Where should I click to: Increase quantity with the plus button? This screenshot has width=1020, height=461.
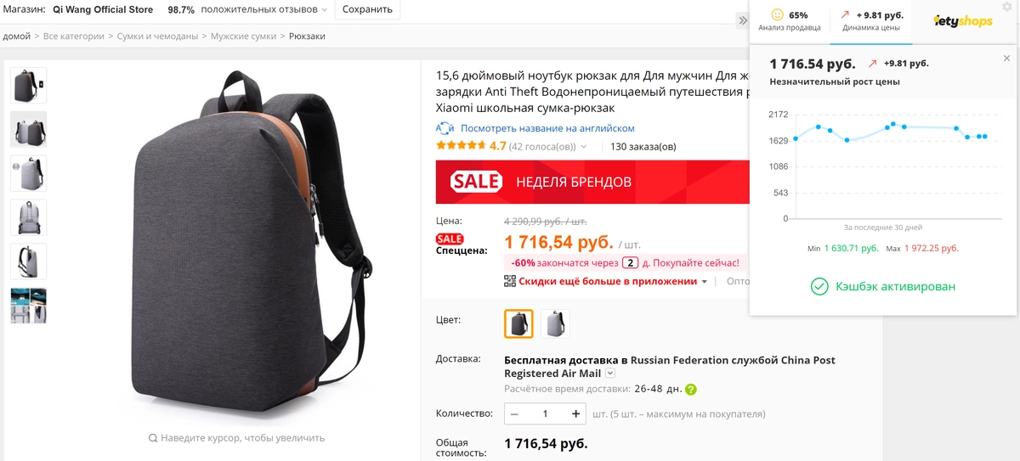tap(575, 414)
